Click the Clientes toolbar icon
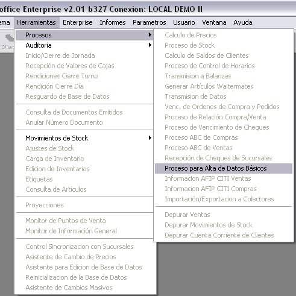 (x=8, y=42)
